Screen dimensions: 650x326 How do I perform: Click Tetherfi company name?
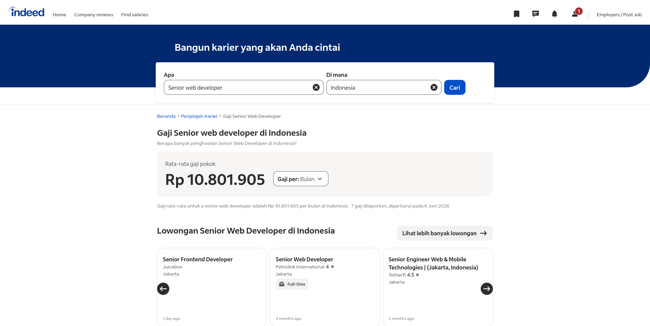click(397, 275)
